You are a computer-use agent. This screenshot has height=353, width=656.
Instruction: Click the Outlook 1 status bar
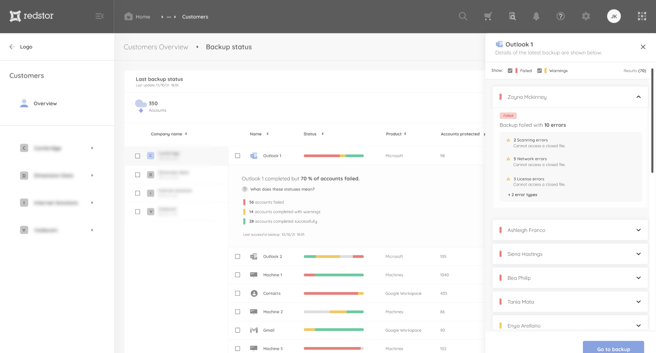coord(333,156)
